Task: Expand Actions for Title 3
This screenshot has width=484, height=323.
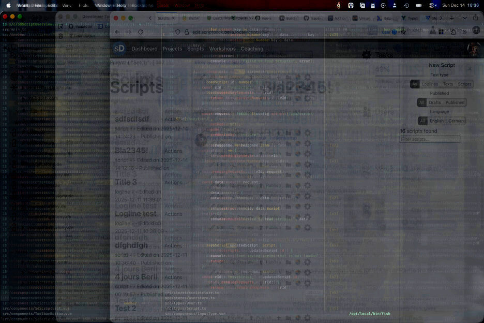Action: [x=173, y=182]
